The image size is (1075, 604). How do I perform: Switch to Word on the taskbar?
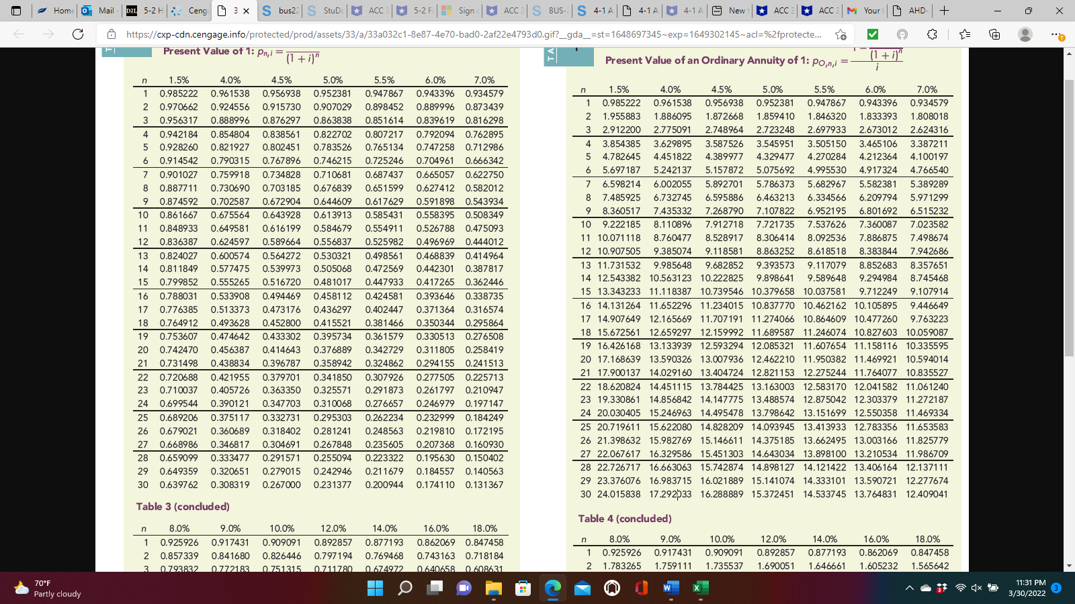pos(671,588)
